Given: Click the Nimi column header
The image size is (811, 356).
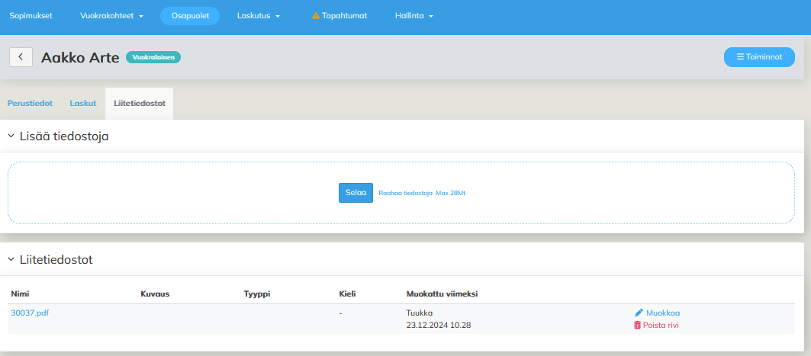Looking at the screenshot, I should coord(20,293).
